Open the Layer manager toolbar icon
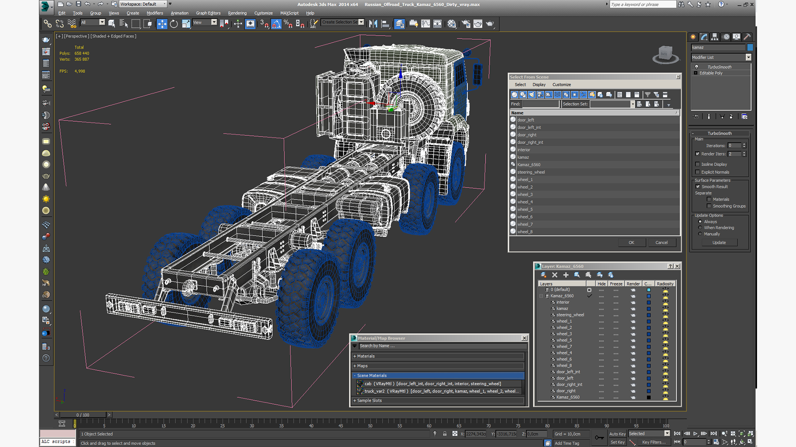Screen dimensions: 796x447 tap(400, 24)
